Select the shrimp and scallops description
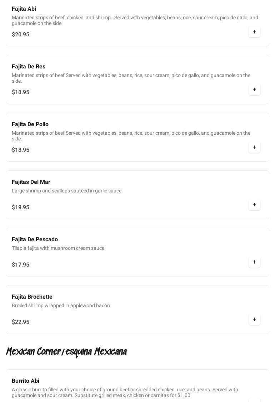The height and width of the screenshot is (402, 275). point(66,191)
